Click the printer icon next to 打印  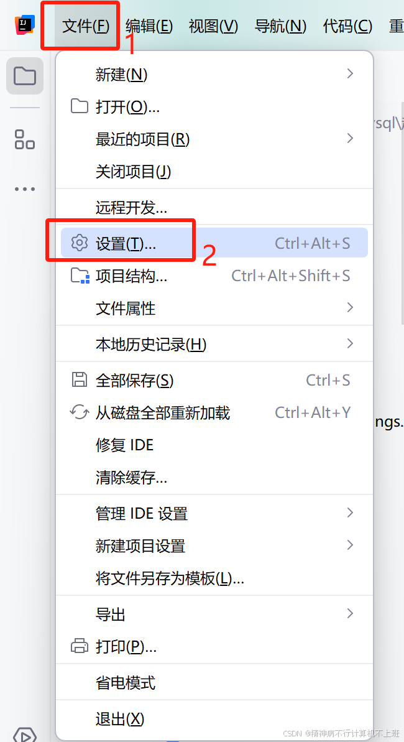79,646
